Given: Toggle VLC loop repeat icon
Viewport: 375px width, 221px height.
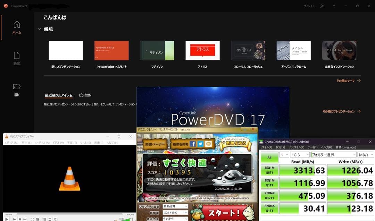Looking at the screenshot, I should (x=50, y=219).
